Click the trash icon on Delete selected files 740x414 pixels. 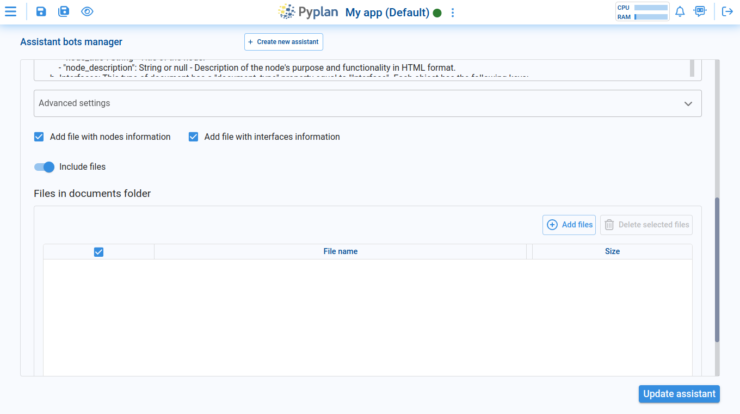tap(609, 225)
